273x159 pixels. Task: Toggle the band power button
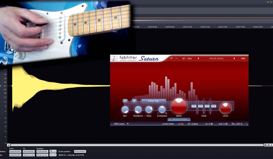(125, 101)
